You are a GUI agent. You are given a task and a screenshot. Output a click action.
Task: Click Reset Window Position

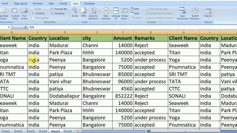click(159, 18)
